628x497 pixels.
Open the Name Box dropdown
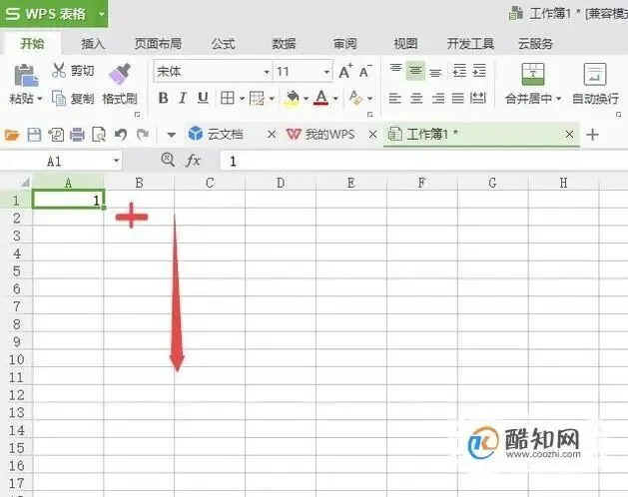point(116,161)
